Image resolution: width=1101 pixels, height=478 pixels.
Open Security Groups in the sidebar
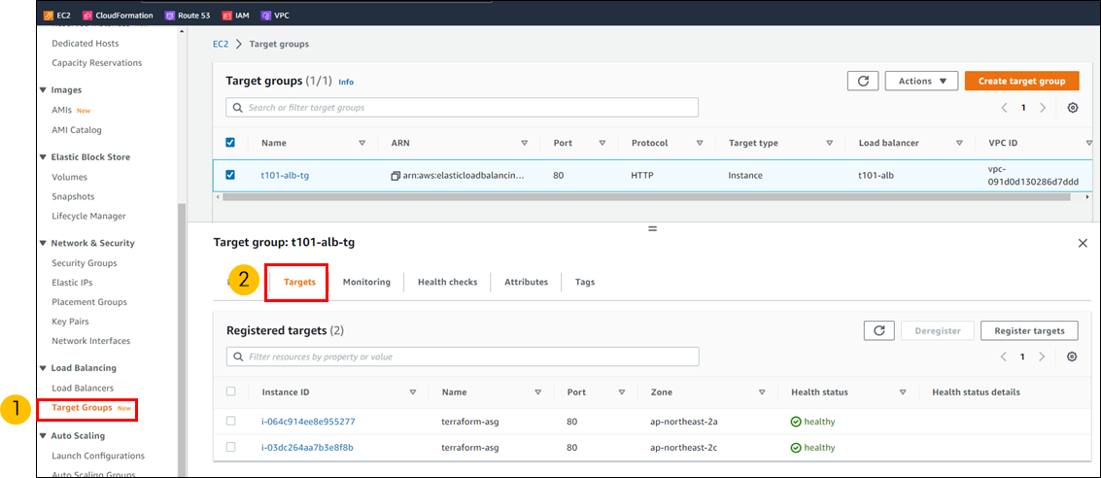point(85,263)
